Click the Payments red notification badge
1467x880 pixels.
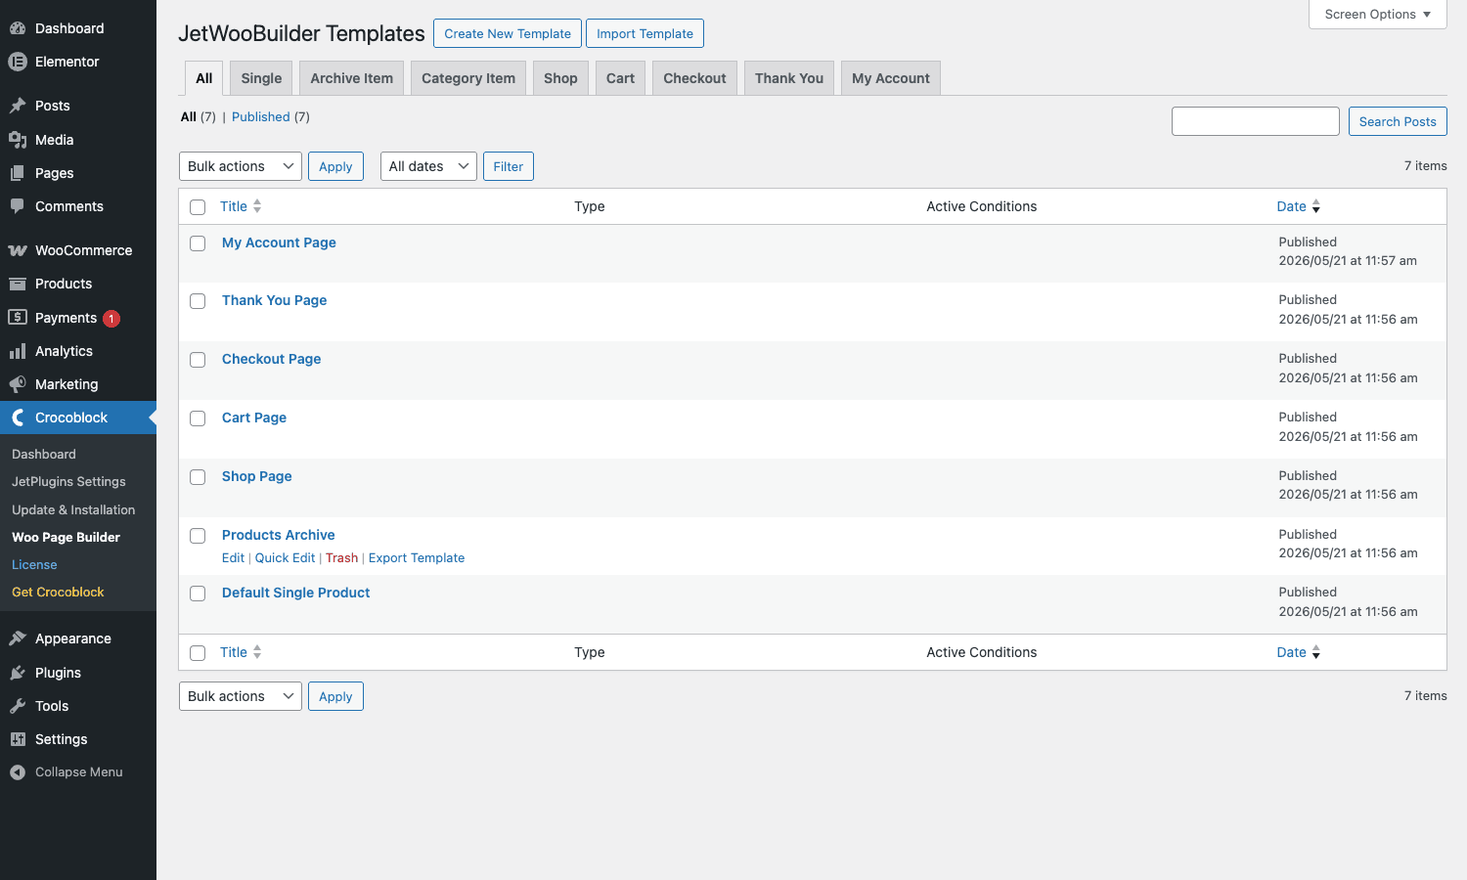tap(111, 319)
